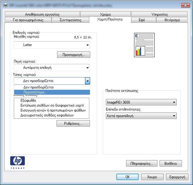Expand the Αυτόματη επιλογή paper source dropdown
The height and width of the screenshot is (185, 193).
click(52, 68)
